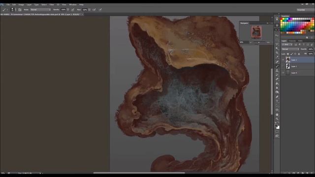Open the Brush Preset picker dropdown
The width and height of the screenshot is (315, 177).
point(15,10)
